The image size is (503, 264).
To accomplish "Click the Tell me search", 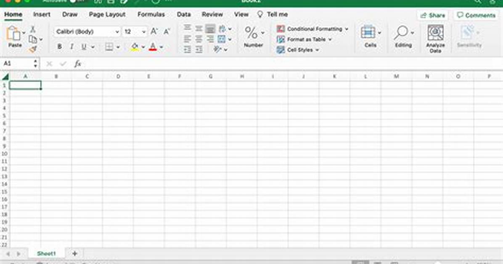I will pos(273,14).
